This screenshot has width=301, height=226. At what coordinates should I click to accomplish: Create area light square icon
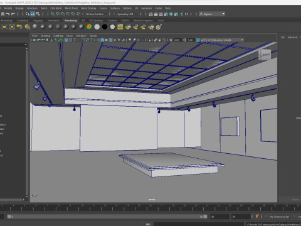point(12,27)
